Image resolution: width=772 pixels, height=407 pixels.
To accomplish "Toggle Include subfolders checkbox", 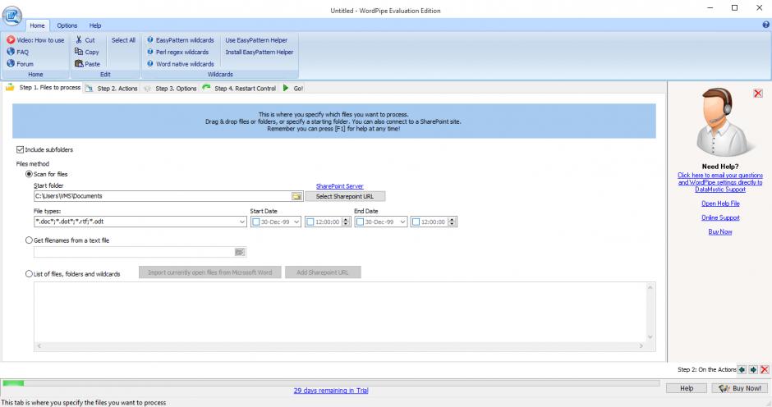I will pyautogui.click(x=21, y=149).
